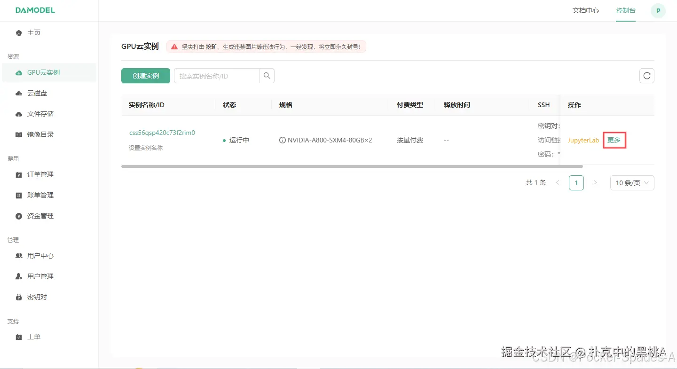The height and width of the screenshot is (369, 677).
Task: Open 账单管理 menu item
Action: pos(49,196)
